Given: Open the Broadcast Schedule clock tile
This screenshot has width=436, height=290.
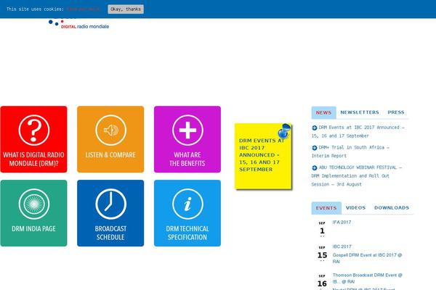Looking at the screenshot, I should (x=110, y=213).
